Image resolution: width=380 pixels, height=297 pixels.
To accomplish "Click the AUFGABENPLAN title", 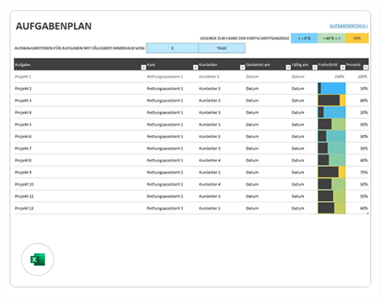I will pyautogui.click(x=54, y=27).
